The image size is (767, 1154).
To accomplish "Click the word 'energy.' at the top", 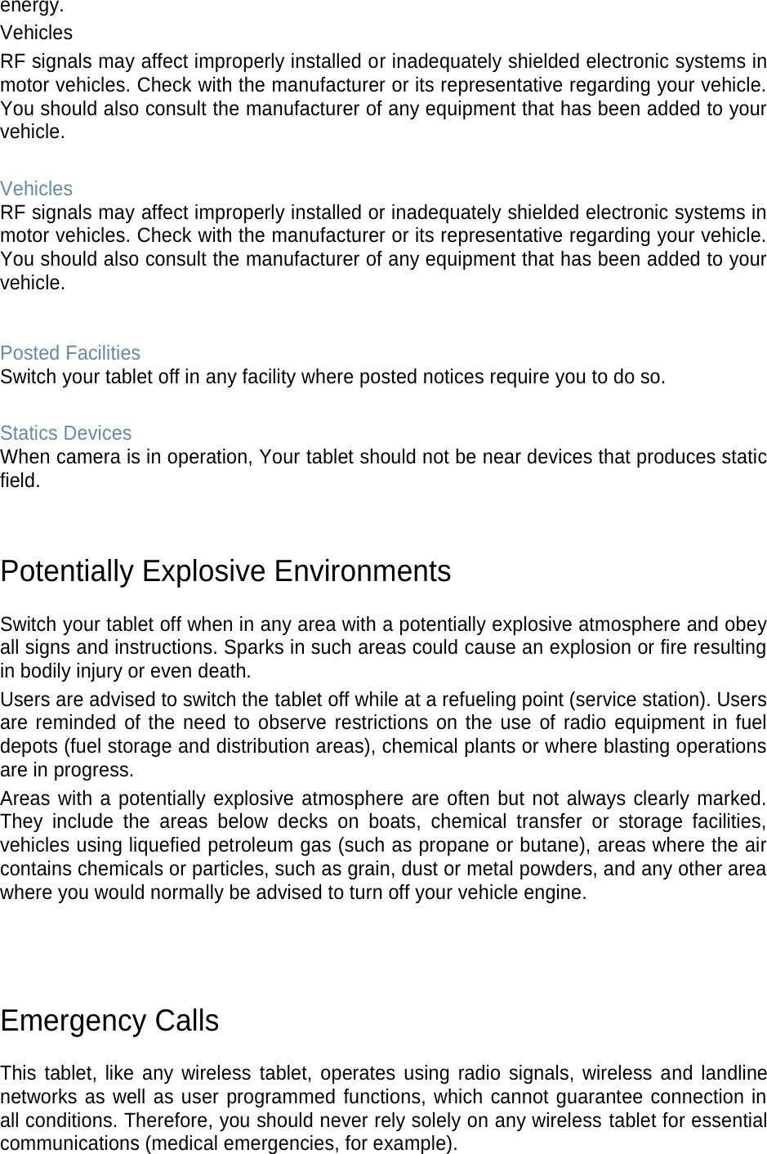I will click(x=32, y=7).
